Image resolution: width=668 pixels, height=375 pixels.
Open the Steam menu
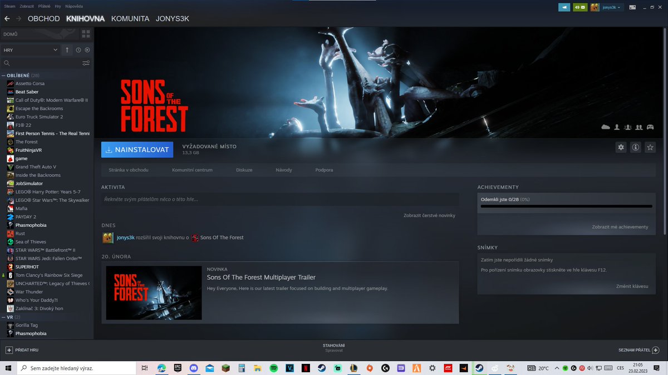[10, 6]
